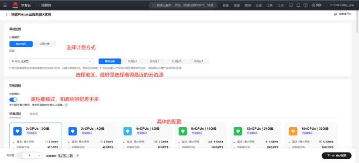Increase the purchase quantity
This screenshot has width=359, height=163.
[x=39, y=156]
